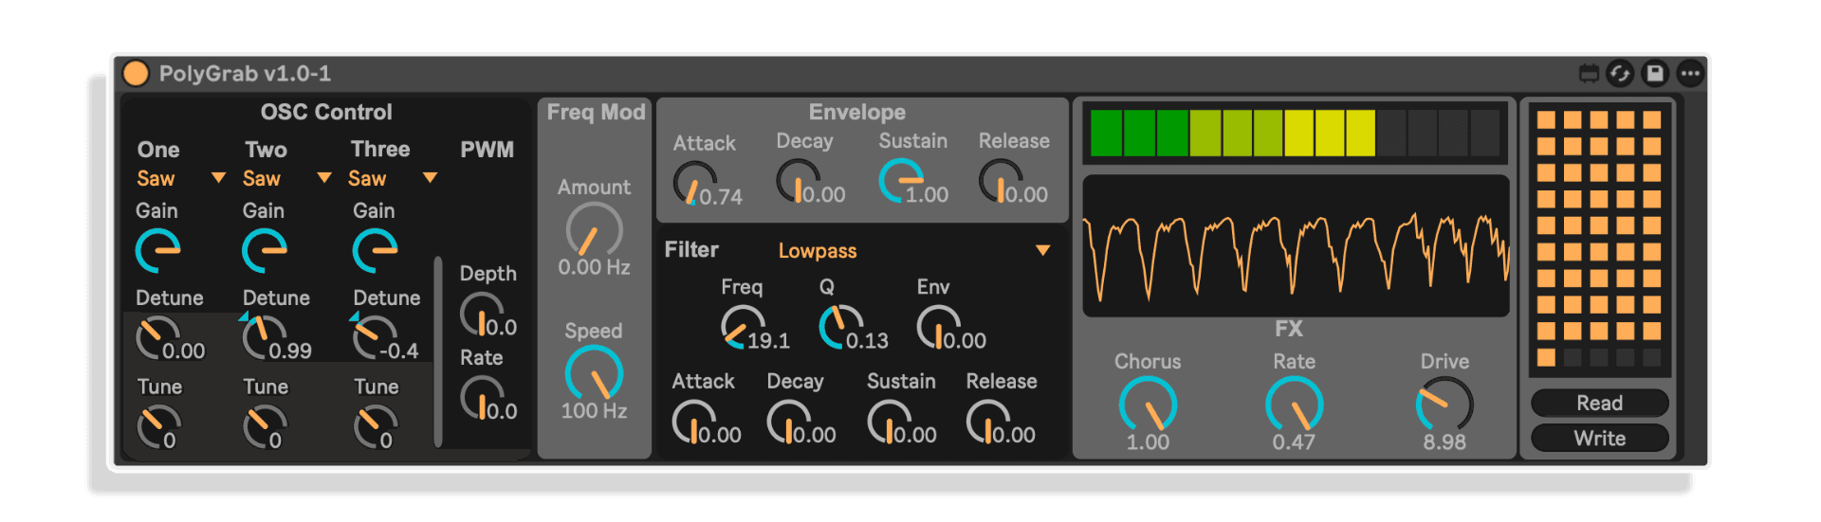Click the Filter section Attack knob
This screenshot has height=522, width=1821.
point(695,423)
